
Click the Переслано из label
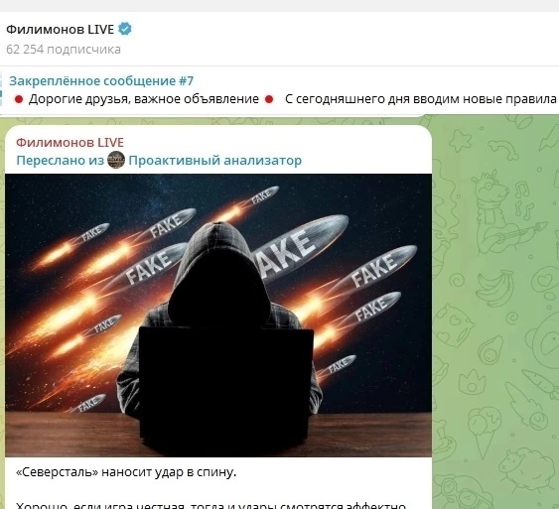tap(60, 161)
